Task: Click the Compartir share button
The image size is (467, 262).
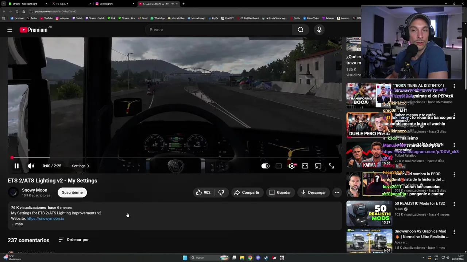Action: pos(247,192)
